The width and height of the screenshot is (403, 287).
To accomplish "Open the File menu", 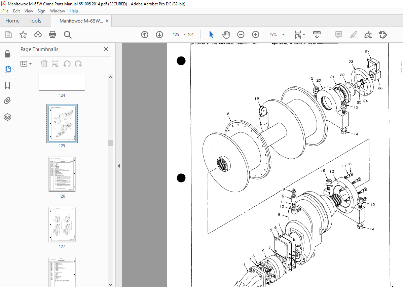I will pos(5,11).
